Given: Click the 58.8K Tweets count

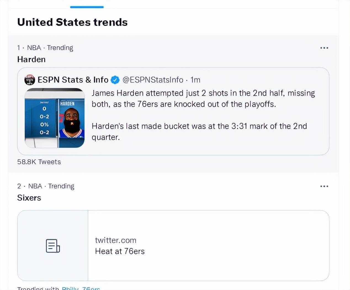Looking at the screenshot, I should tap(39, 162).
